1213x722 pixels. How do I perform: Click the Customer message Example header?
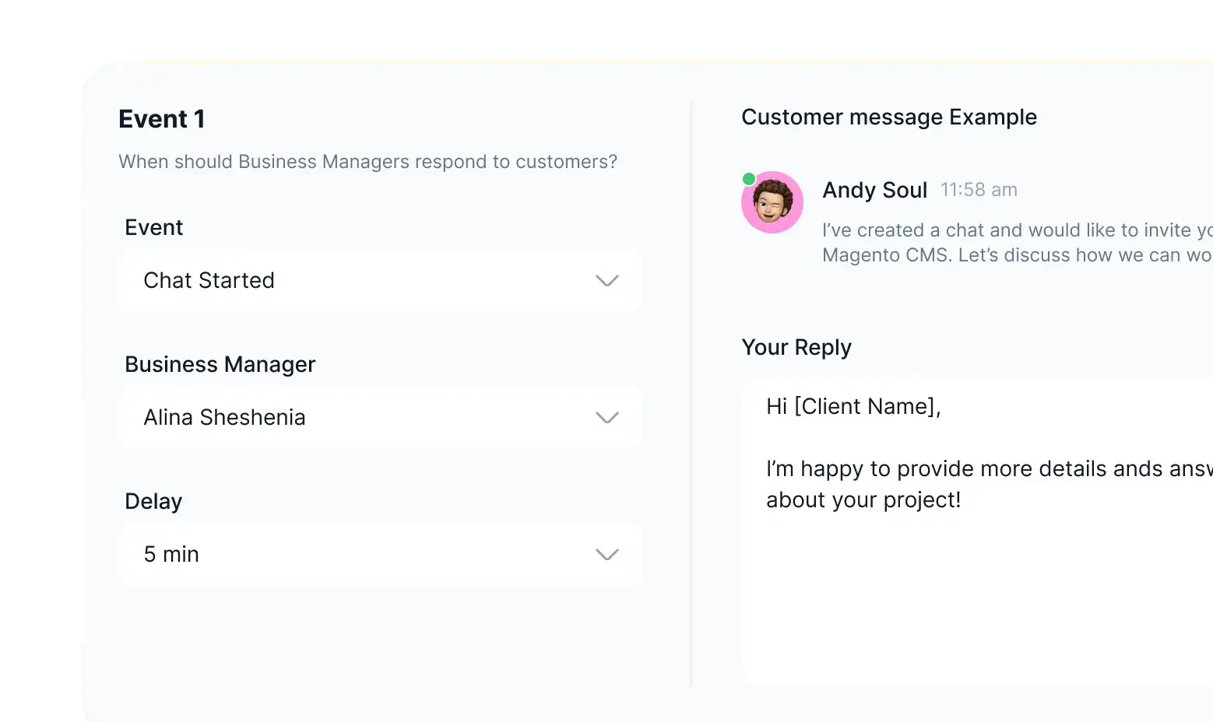tap(889, 117)
